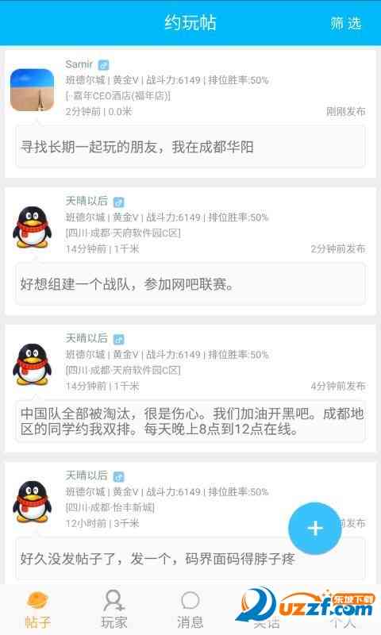Tap the username Samir
Screen dimensions: 381x635
79,64
